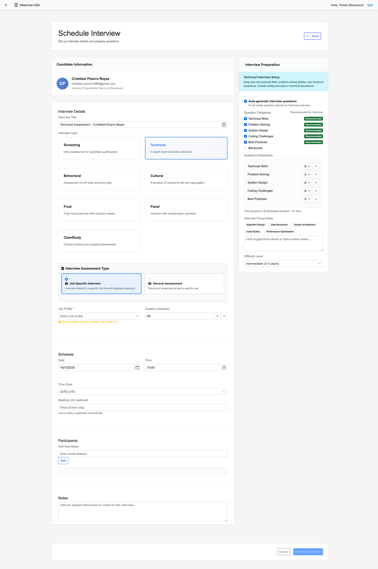Open the Time Zone dropdown

[143, 392]
